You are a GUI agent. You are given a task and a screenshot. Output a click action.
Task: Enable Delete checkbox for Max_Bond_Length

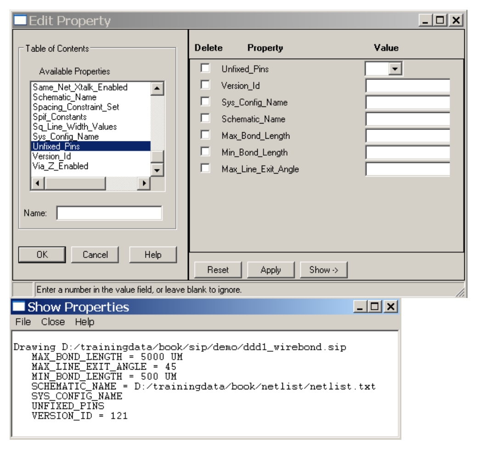(x=205, y=135)
